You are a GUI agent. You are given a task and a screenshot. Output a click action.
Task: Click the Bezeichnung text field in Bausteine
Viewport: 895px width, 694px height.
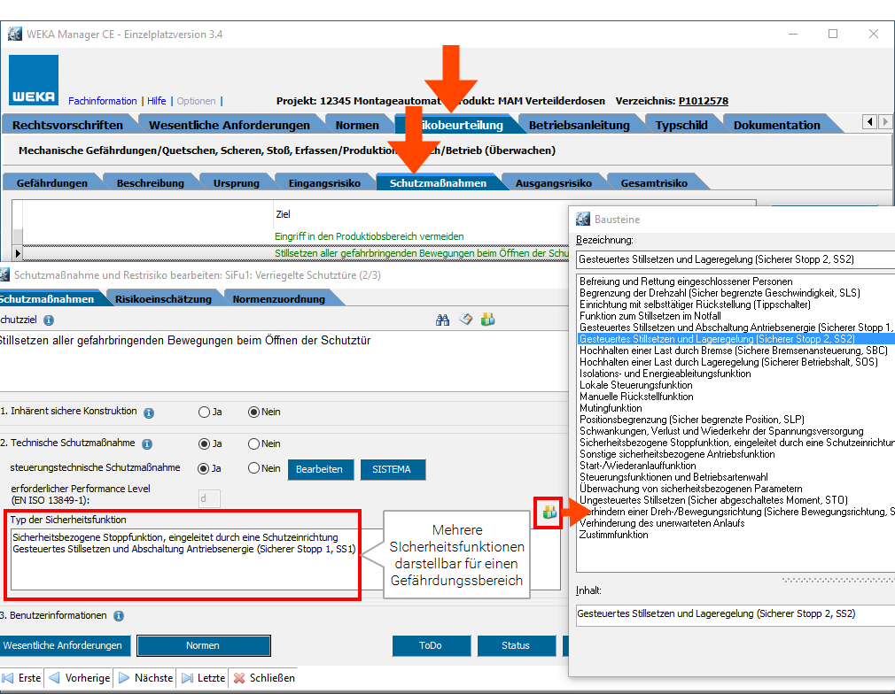[x=734, y=259]
